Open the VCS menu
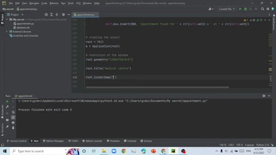The height and width of the screenshot is (155, 276). pos(78,3)
